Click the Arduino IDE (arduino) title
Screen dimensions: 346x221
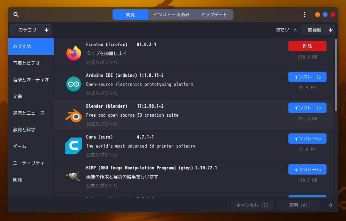(x=112, y=75)
